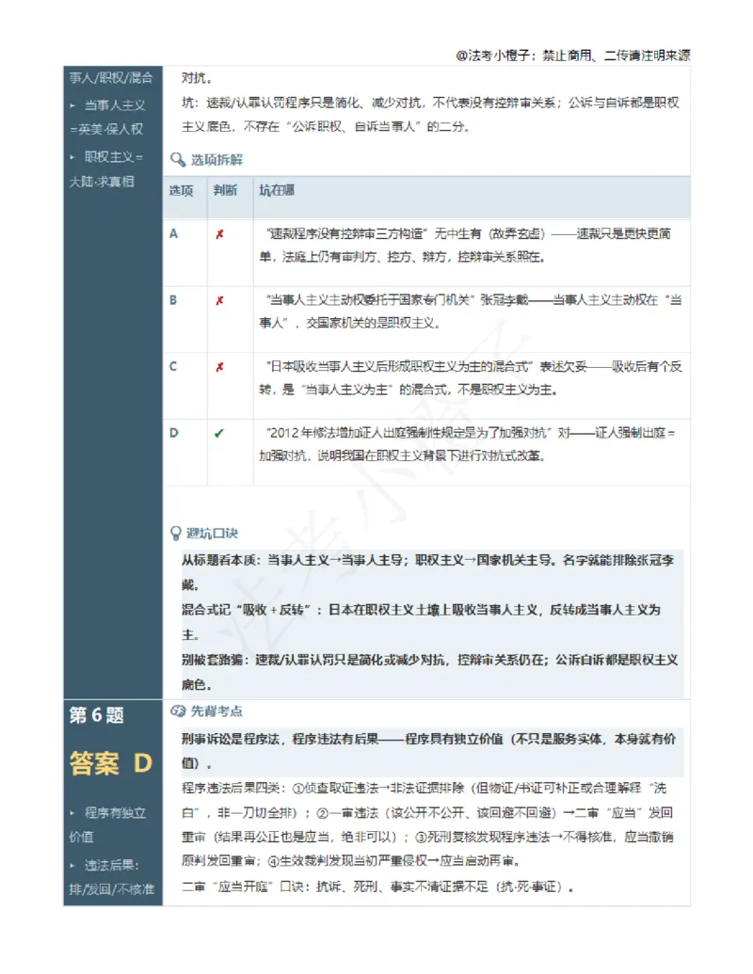This screenshot has width=753, height=974.
Task: Click the line starting with 坑：速裁/认罪认罚程序
Action: click(x=430, y=103)
